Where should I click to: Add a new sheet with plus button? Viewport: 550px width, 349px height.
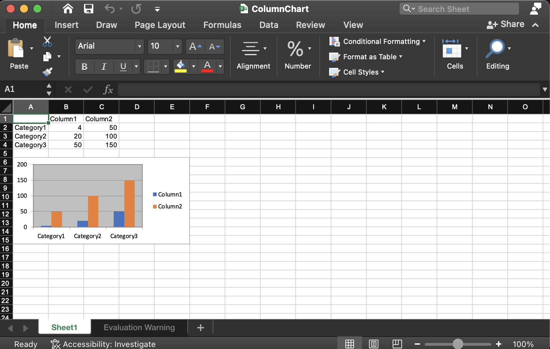click(200, 327)
